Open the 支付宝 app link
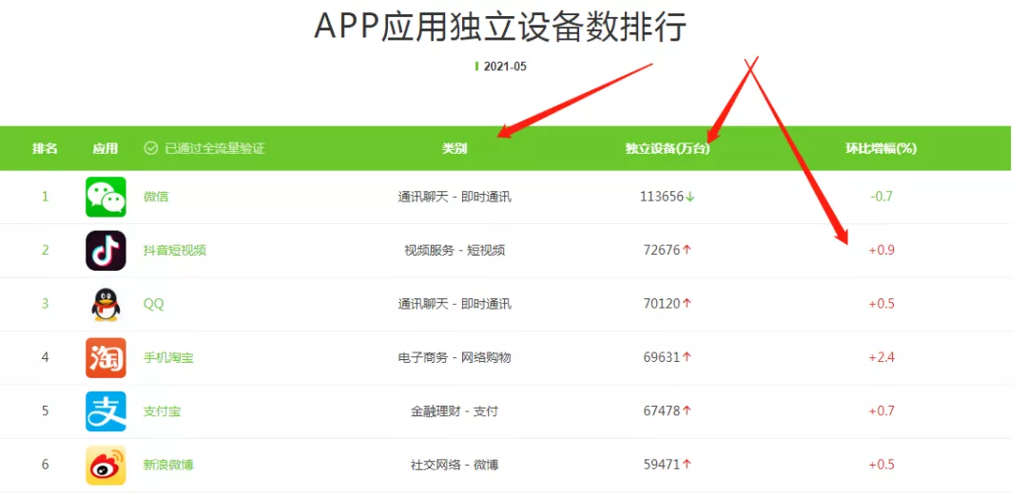 [x=163, y=411]
